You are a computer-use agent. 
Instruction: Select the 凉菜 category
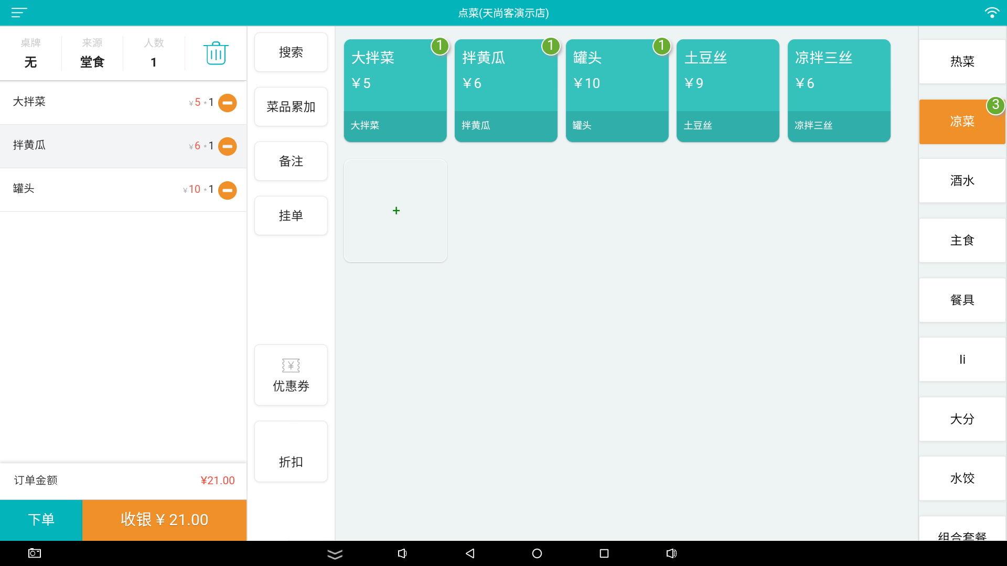pos(962,122)
